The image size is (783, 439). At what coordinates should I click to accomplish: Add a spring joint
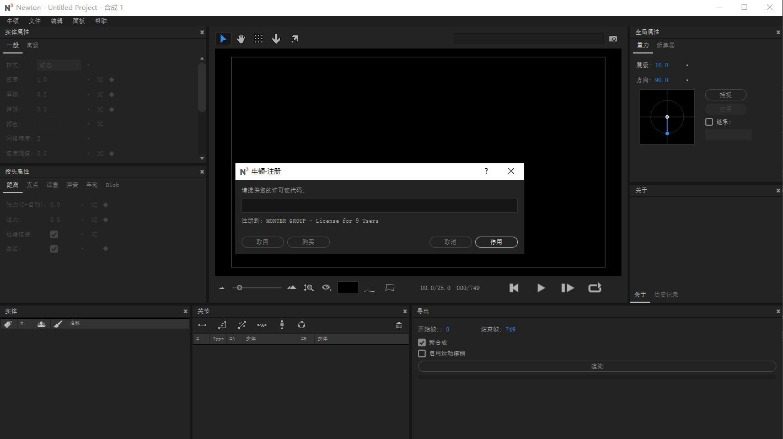click(x=262, y=325)
